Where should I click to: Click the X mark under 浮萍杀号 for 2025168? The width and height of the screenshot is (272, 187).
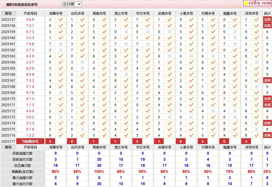tap(256, 86)
